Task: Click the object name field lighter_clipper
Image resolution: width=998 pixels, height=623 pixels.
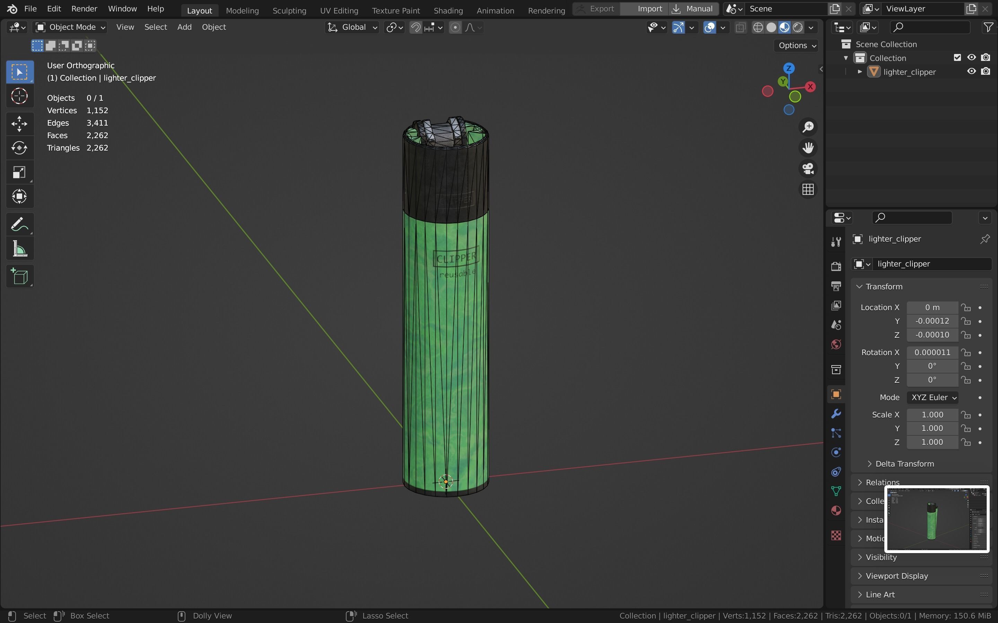Action: pyautogui.click(x=931, y=264)
